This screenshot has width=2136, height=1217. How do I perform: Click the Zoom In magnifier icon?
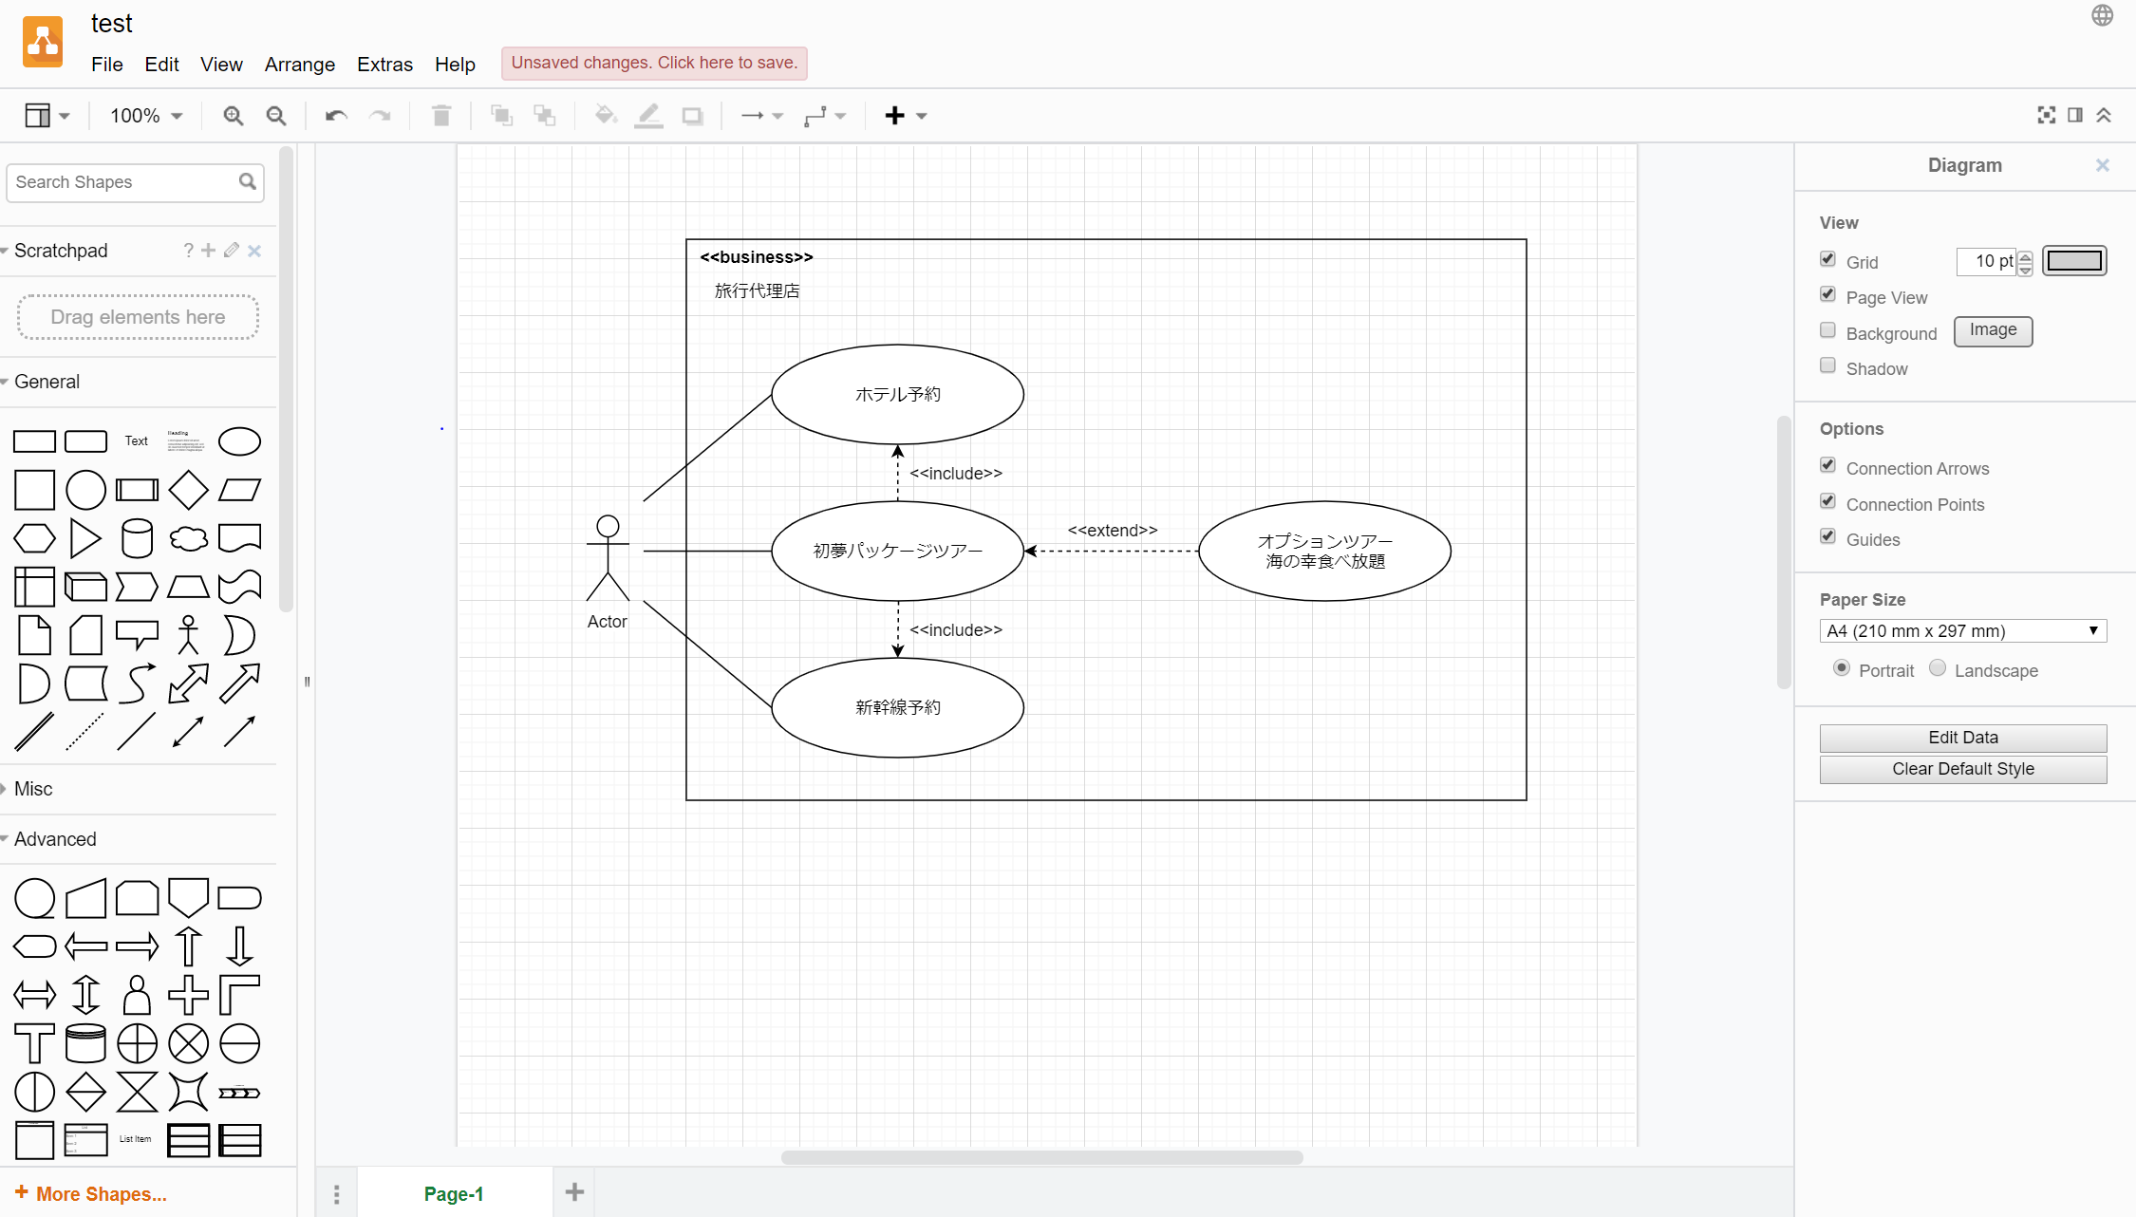pyautogui.click(x=233, y=116)
